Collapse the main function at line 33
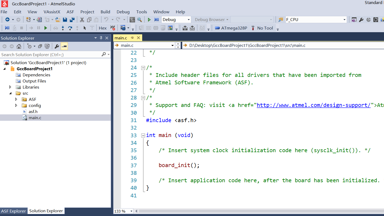Screen dimensions: 384x216 click(143, 135)
